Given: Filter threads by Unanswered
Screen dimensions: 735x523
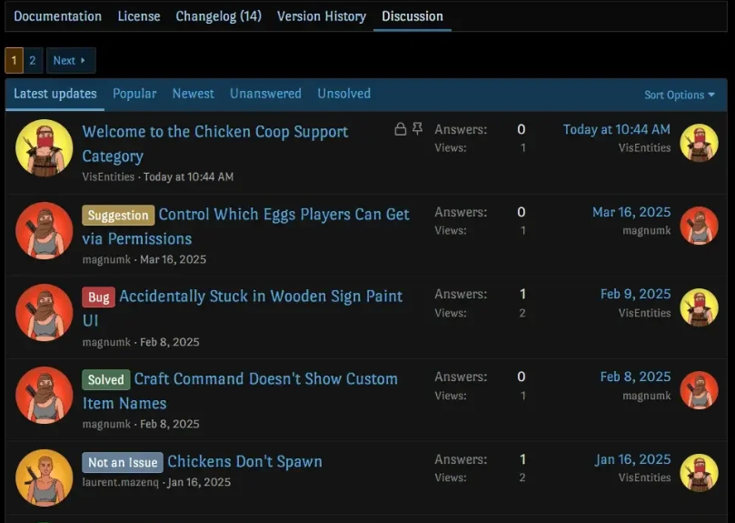Looking at the screenshot, I should coord(265,94).
